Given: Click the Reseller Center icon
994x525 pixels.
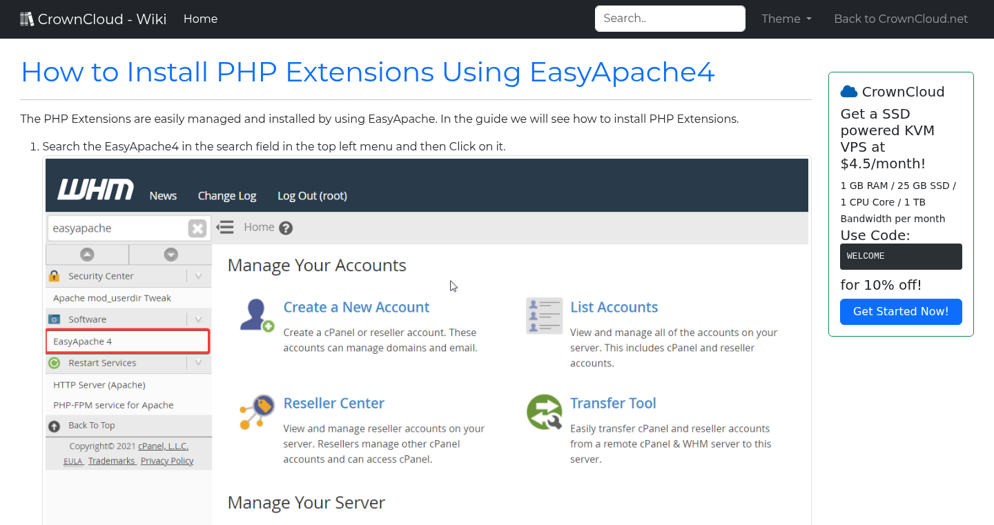Looking at the screenshot, I should [256, 412].
